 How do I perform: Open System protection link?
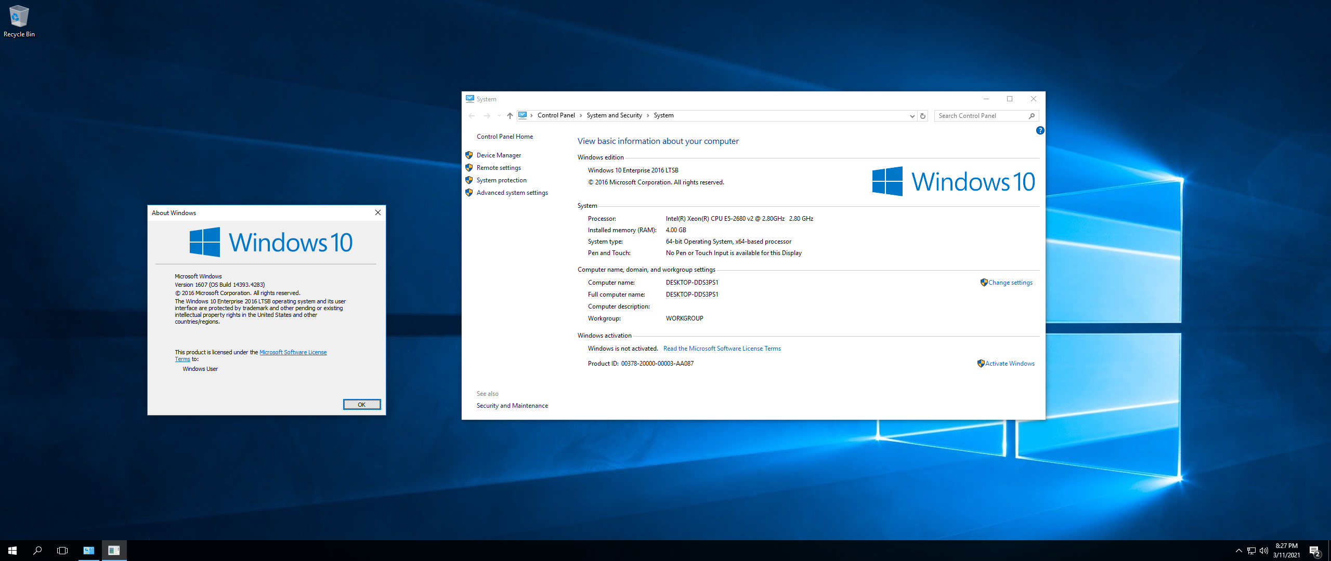point(501,180)
